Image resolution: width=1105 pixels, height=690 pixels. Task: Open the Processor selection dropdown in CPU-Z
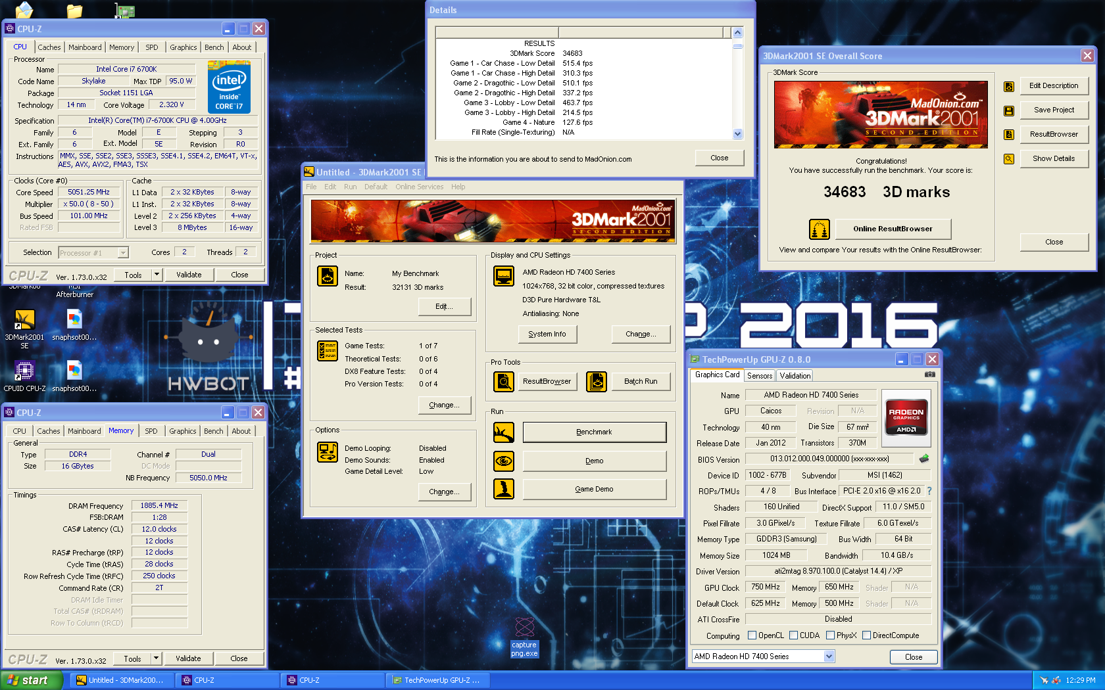[x=122, y=253]
